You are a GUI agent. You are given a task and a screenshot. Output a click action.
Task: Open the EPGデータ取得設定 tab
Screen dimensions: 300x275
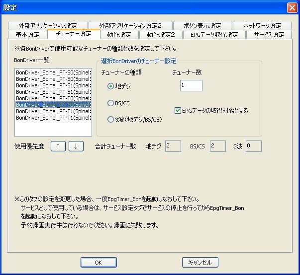click(x=214, y=35)
